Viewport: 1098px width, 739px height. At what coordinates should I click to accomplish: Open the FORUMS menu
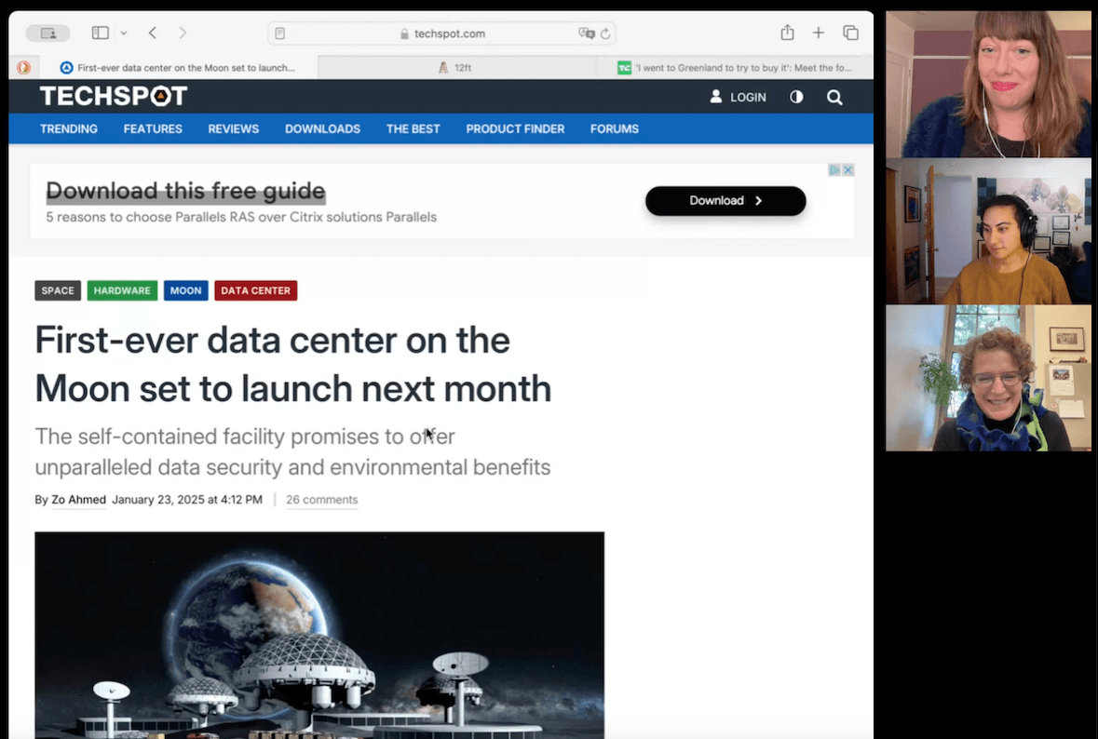614,128
